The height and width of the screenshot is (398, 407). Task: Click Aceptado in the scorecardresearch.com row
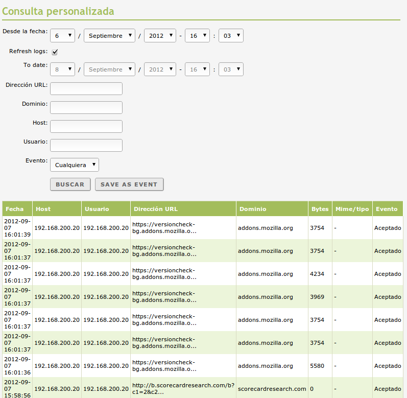pos(388,389)
